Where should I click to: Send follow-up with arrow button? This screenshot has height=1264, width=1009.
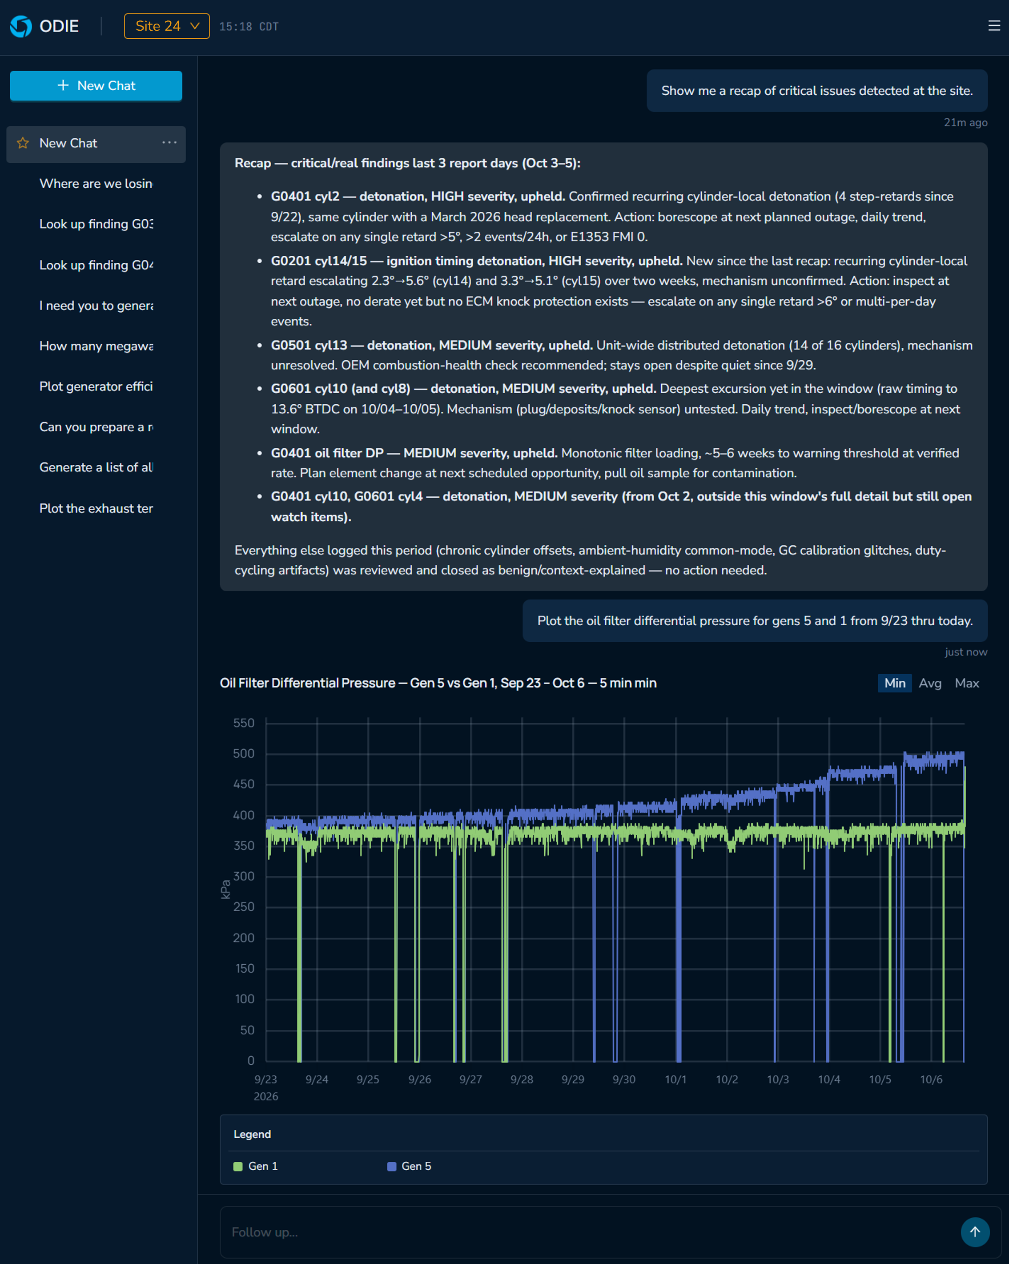pos(975,1232)
